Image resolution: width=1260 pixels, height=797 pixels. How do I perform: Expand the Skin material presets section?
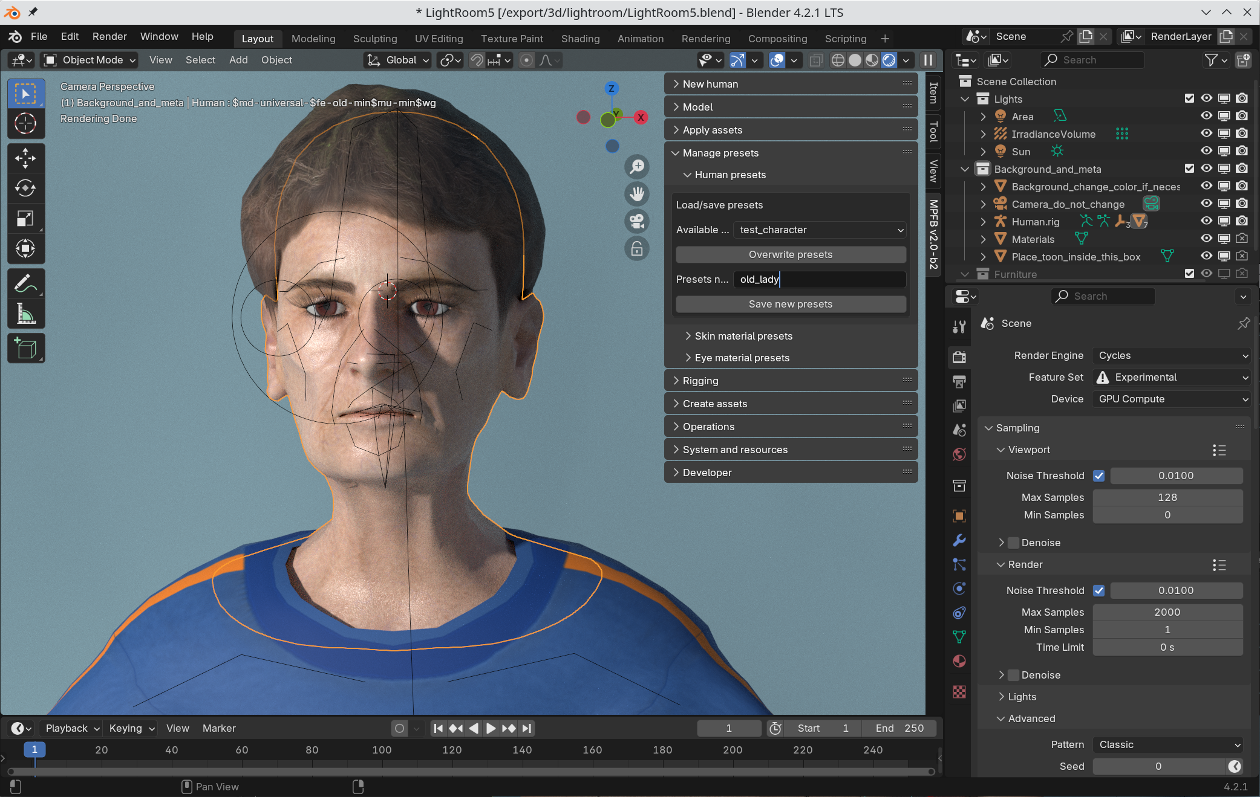tap(743, 336)
